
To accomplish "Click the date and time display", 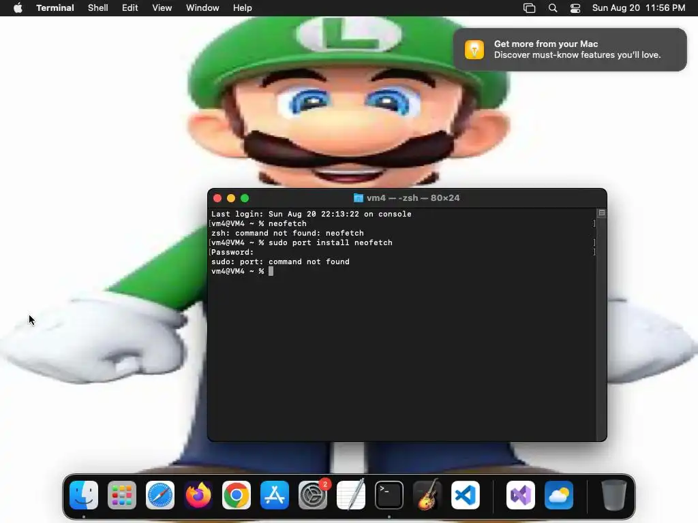I will (638, 8).
